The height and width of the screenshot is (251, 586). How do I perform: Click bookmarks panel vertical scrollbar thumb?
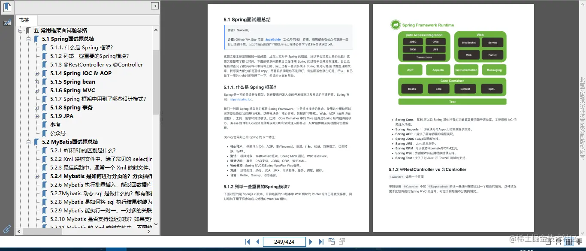click(x=156, y=82)
